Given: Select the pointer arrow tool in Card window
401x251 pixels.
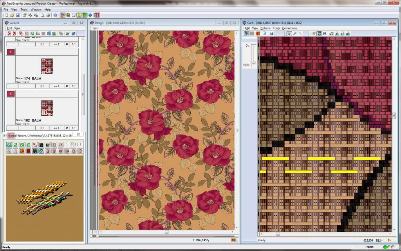Looking at the screenshot, I should tap(289, 34).
